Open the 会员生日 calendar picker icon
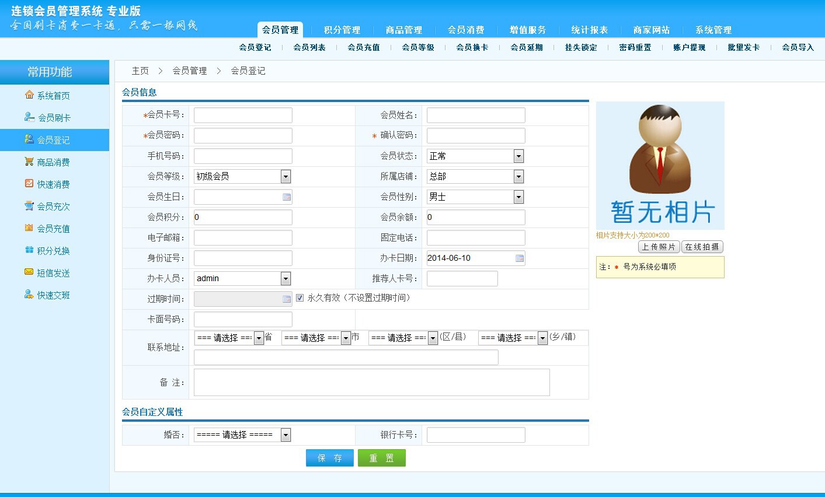The height and width of the screenshot is (497, 825). pyautogui.click(x=287, y=197)
